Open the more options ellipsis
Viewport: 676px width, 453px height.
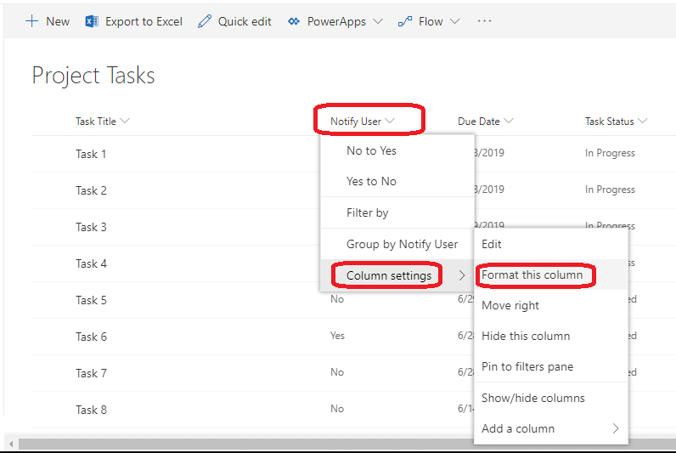[x=485, y=21]
